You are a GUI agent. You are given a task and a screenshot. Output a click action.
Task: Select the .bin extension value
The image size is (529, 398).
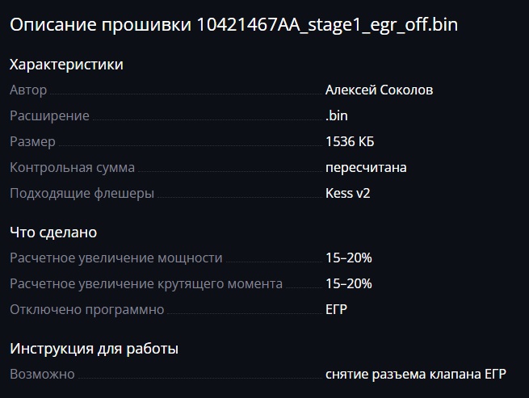(x=337, y=115)
